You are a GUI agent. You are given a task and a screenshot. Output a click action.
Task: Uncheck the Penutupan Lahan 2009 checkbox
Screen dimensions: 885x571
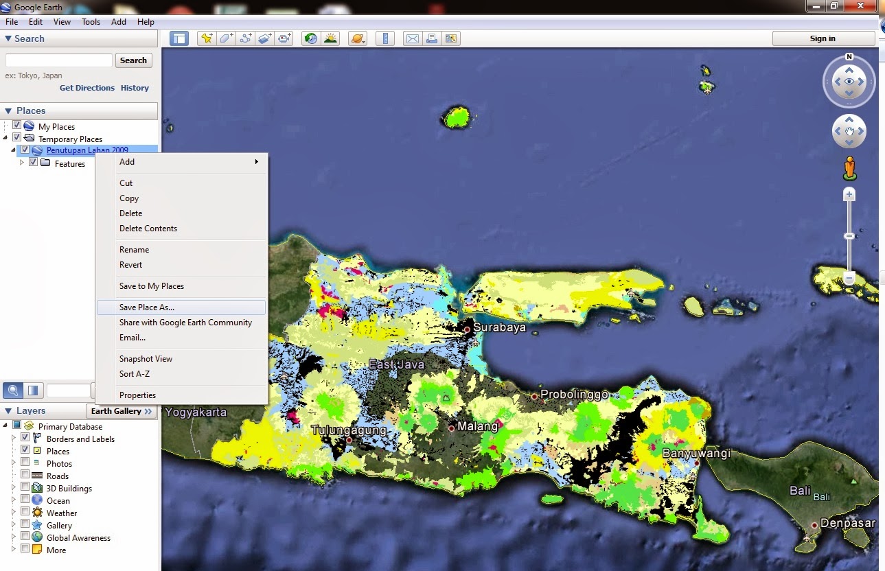pyautogui.click(x=25, y=150)
